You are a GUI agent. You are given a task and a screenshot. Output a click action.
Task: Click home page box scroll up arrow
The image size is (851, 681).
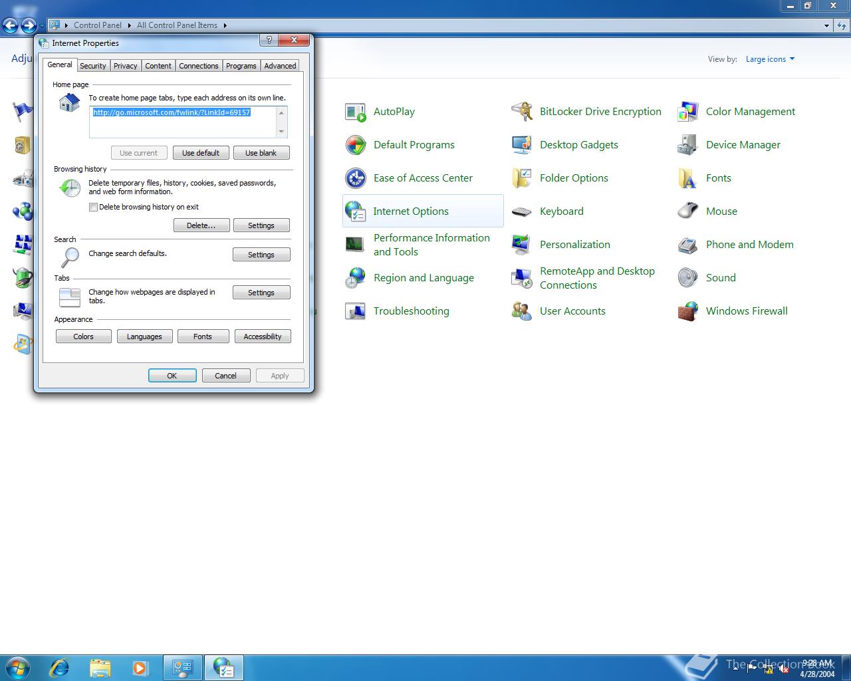click(x=282, y=112)
